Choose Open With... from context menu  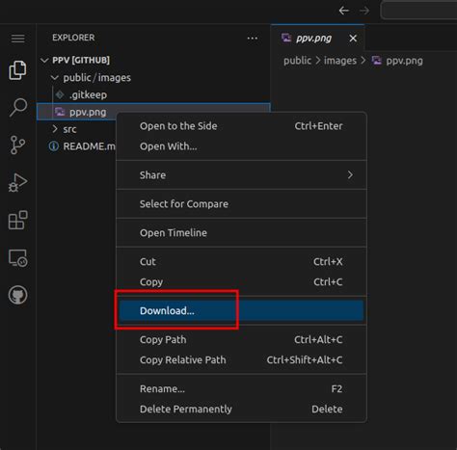[x=241, y=146]
